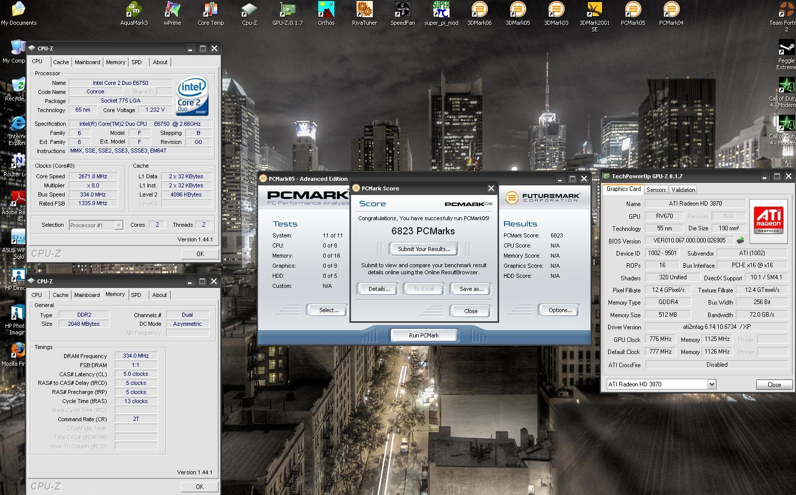The image size is (796, 495).
Task: Open the My Documents folder icon
Action: coord(19,13)
